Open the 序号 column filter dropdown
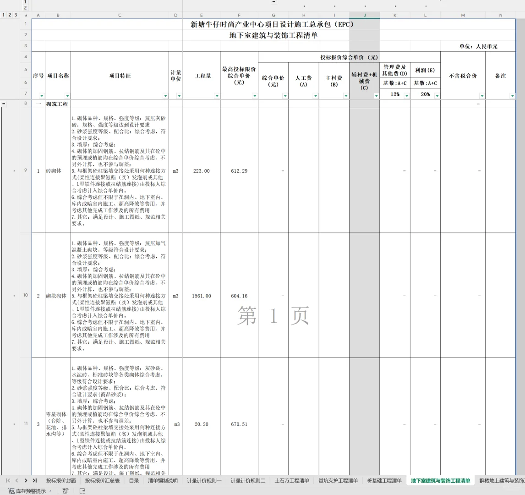This screenshot has height=495, width=525. pos(42,96)
